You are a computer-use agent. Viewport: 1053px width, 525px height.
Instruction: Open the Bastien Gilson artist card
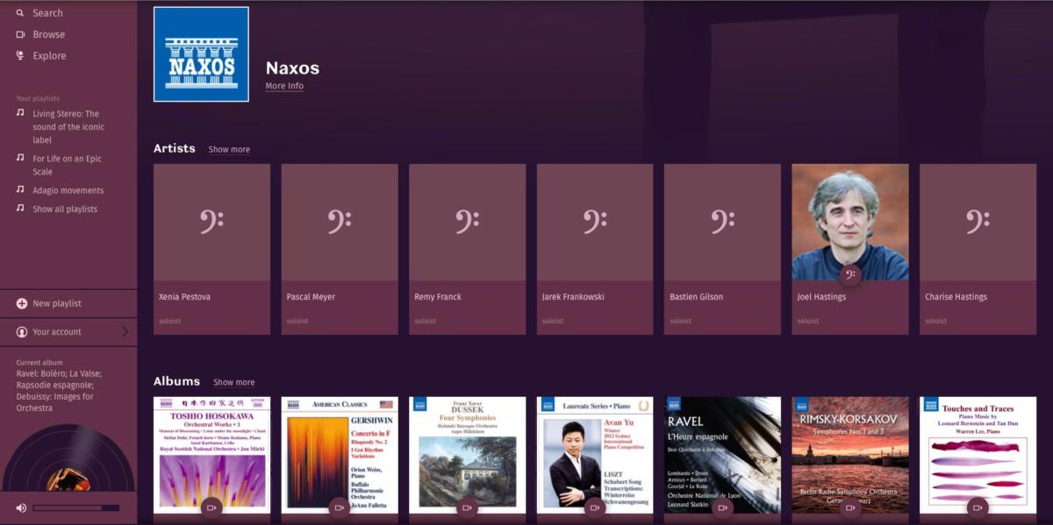[722, 249]
